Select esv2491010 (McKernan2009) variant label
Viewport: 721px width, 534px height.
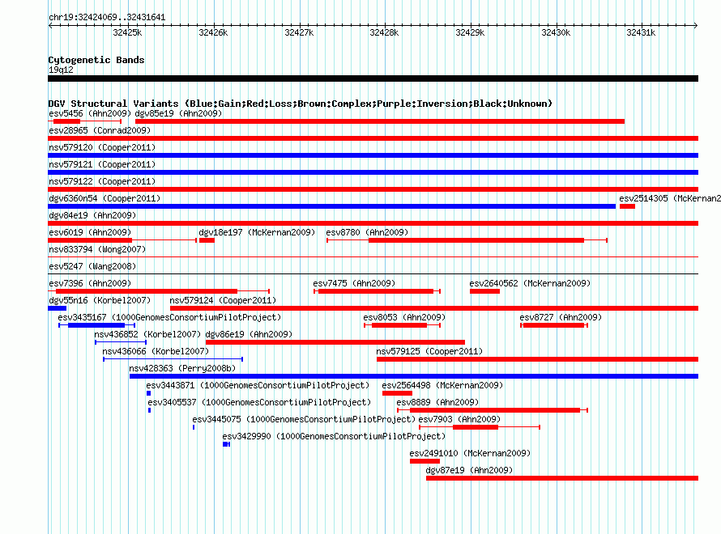(x=470, y=453)
